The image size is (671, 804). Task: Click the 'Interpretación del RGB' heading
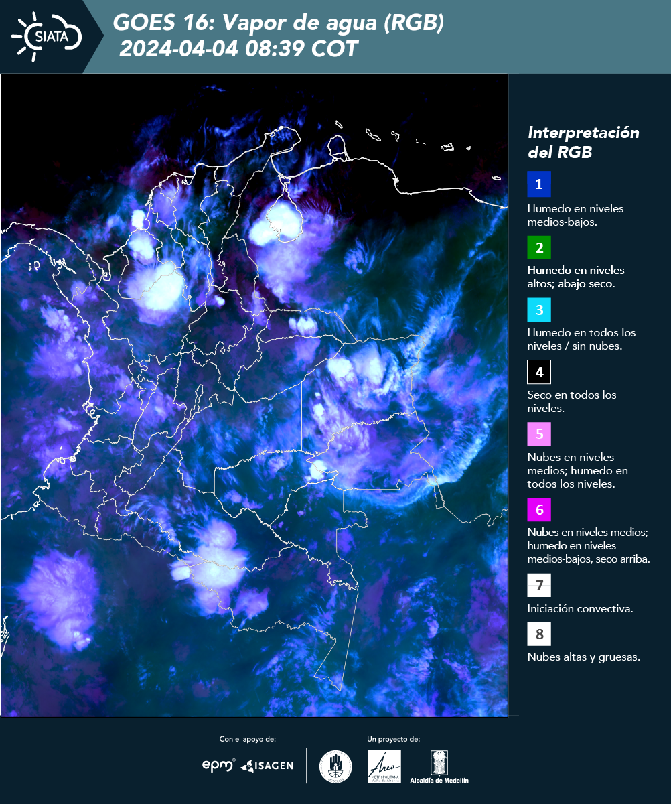tap(583, 142)
